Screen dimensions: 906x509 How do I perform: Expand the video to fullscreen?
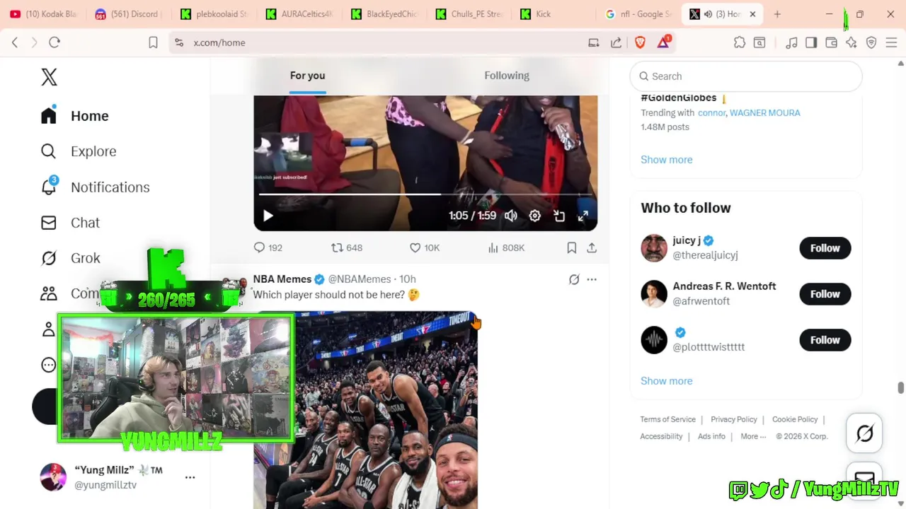coord(583,216)
